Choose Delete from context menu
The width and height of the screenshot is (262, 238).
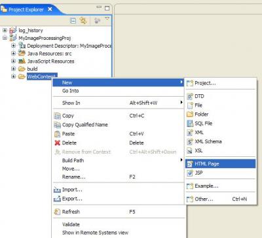click(x=118, y=143)
